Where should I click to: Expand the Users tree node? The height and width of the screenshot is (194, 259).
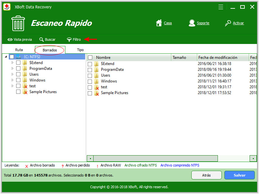click(12, 74)
